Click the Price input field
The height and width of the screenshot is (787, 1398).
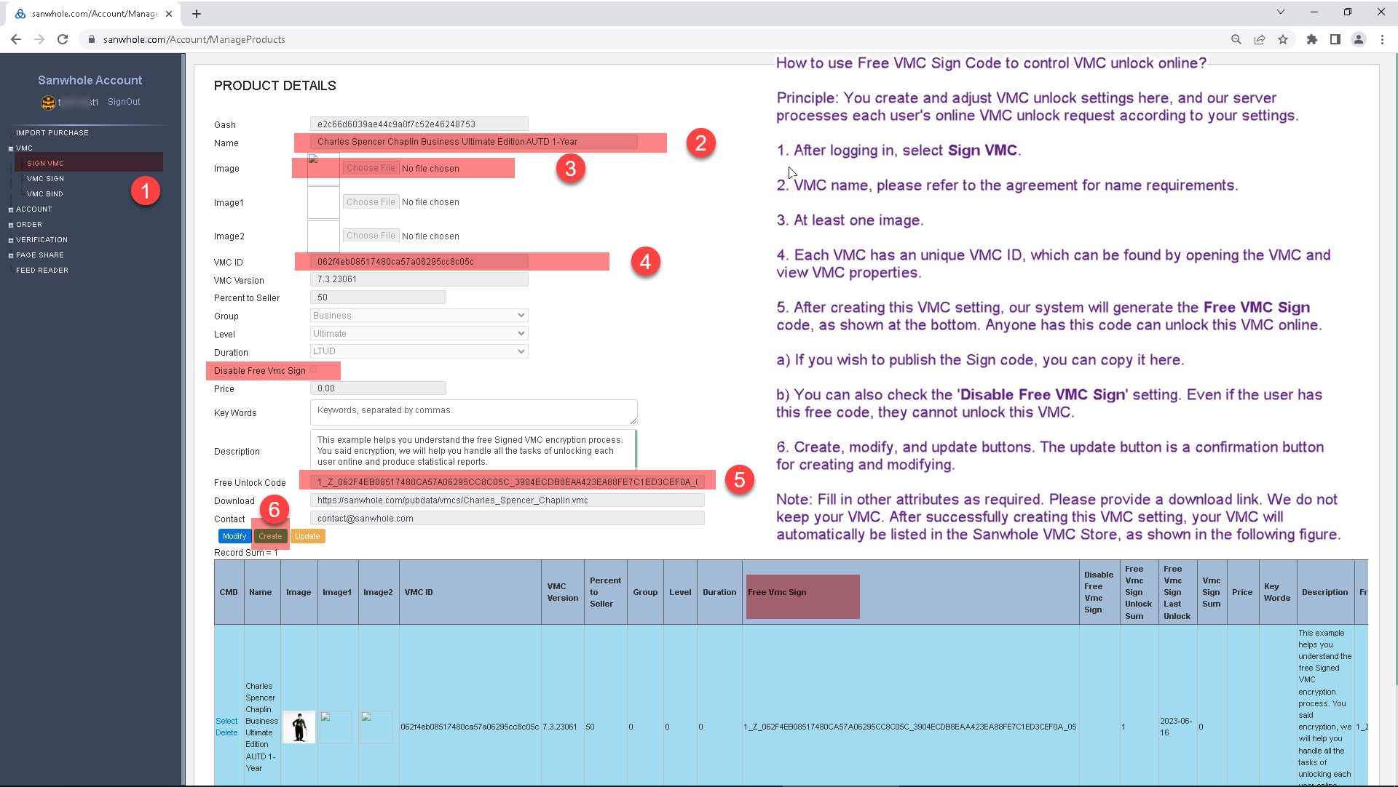pos(378,388)
